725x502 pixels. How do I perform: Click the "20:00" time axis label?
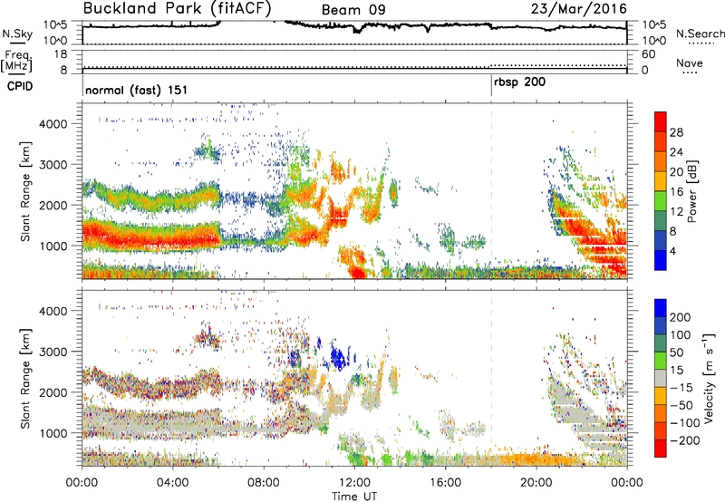[x=536, y=483]
